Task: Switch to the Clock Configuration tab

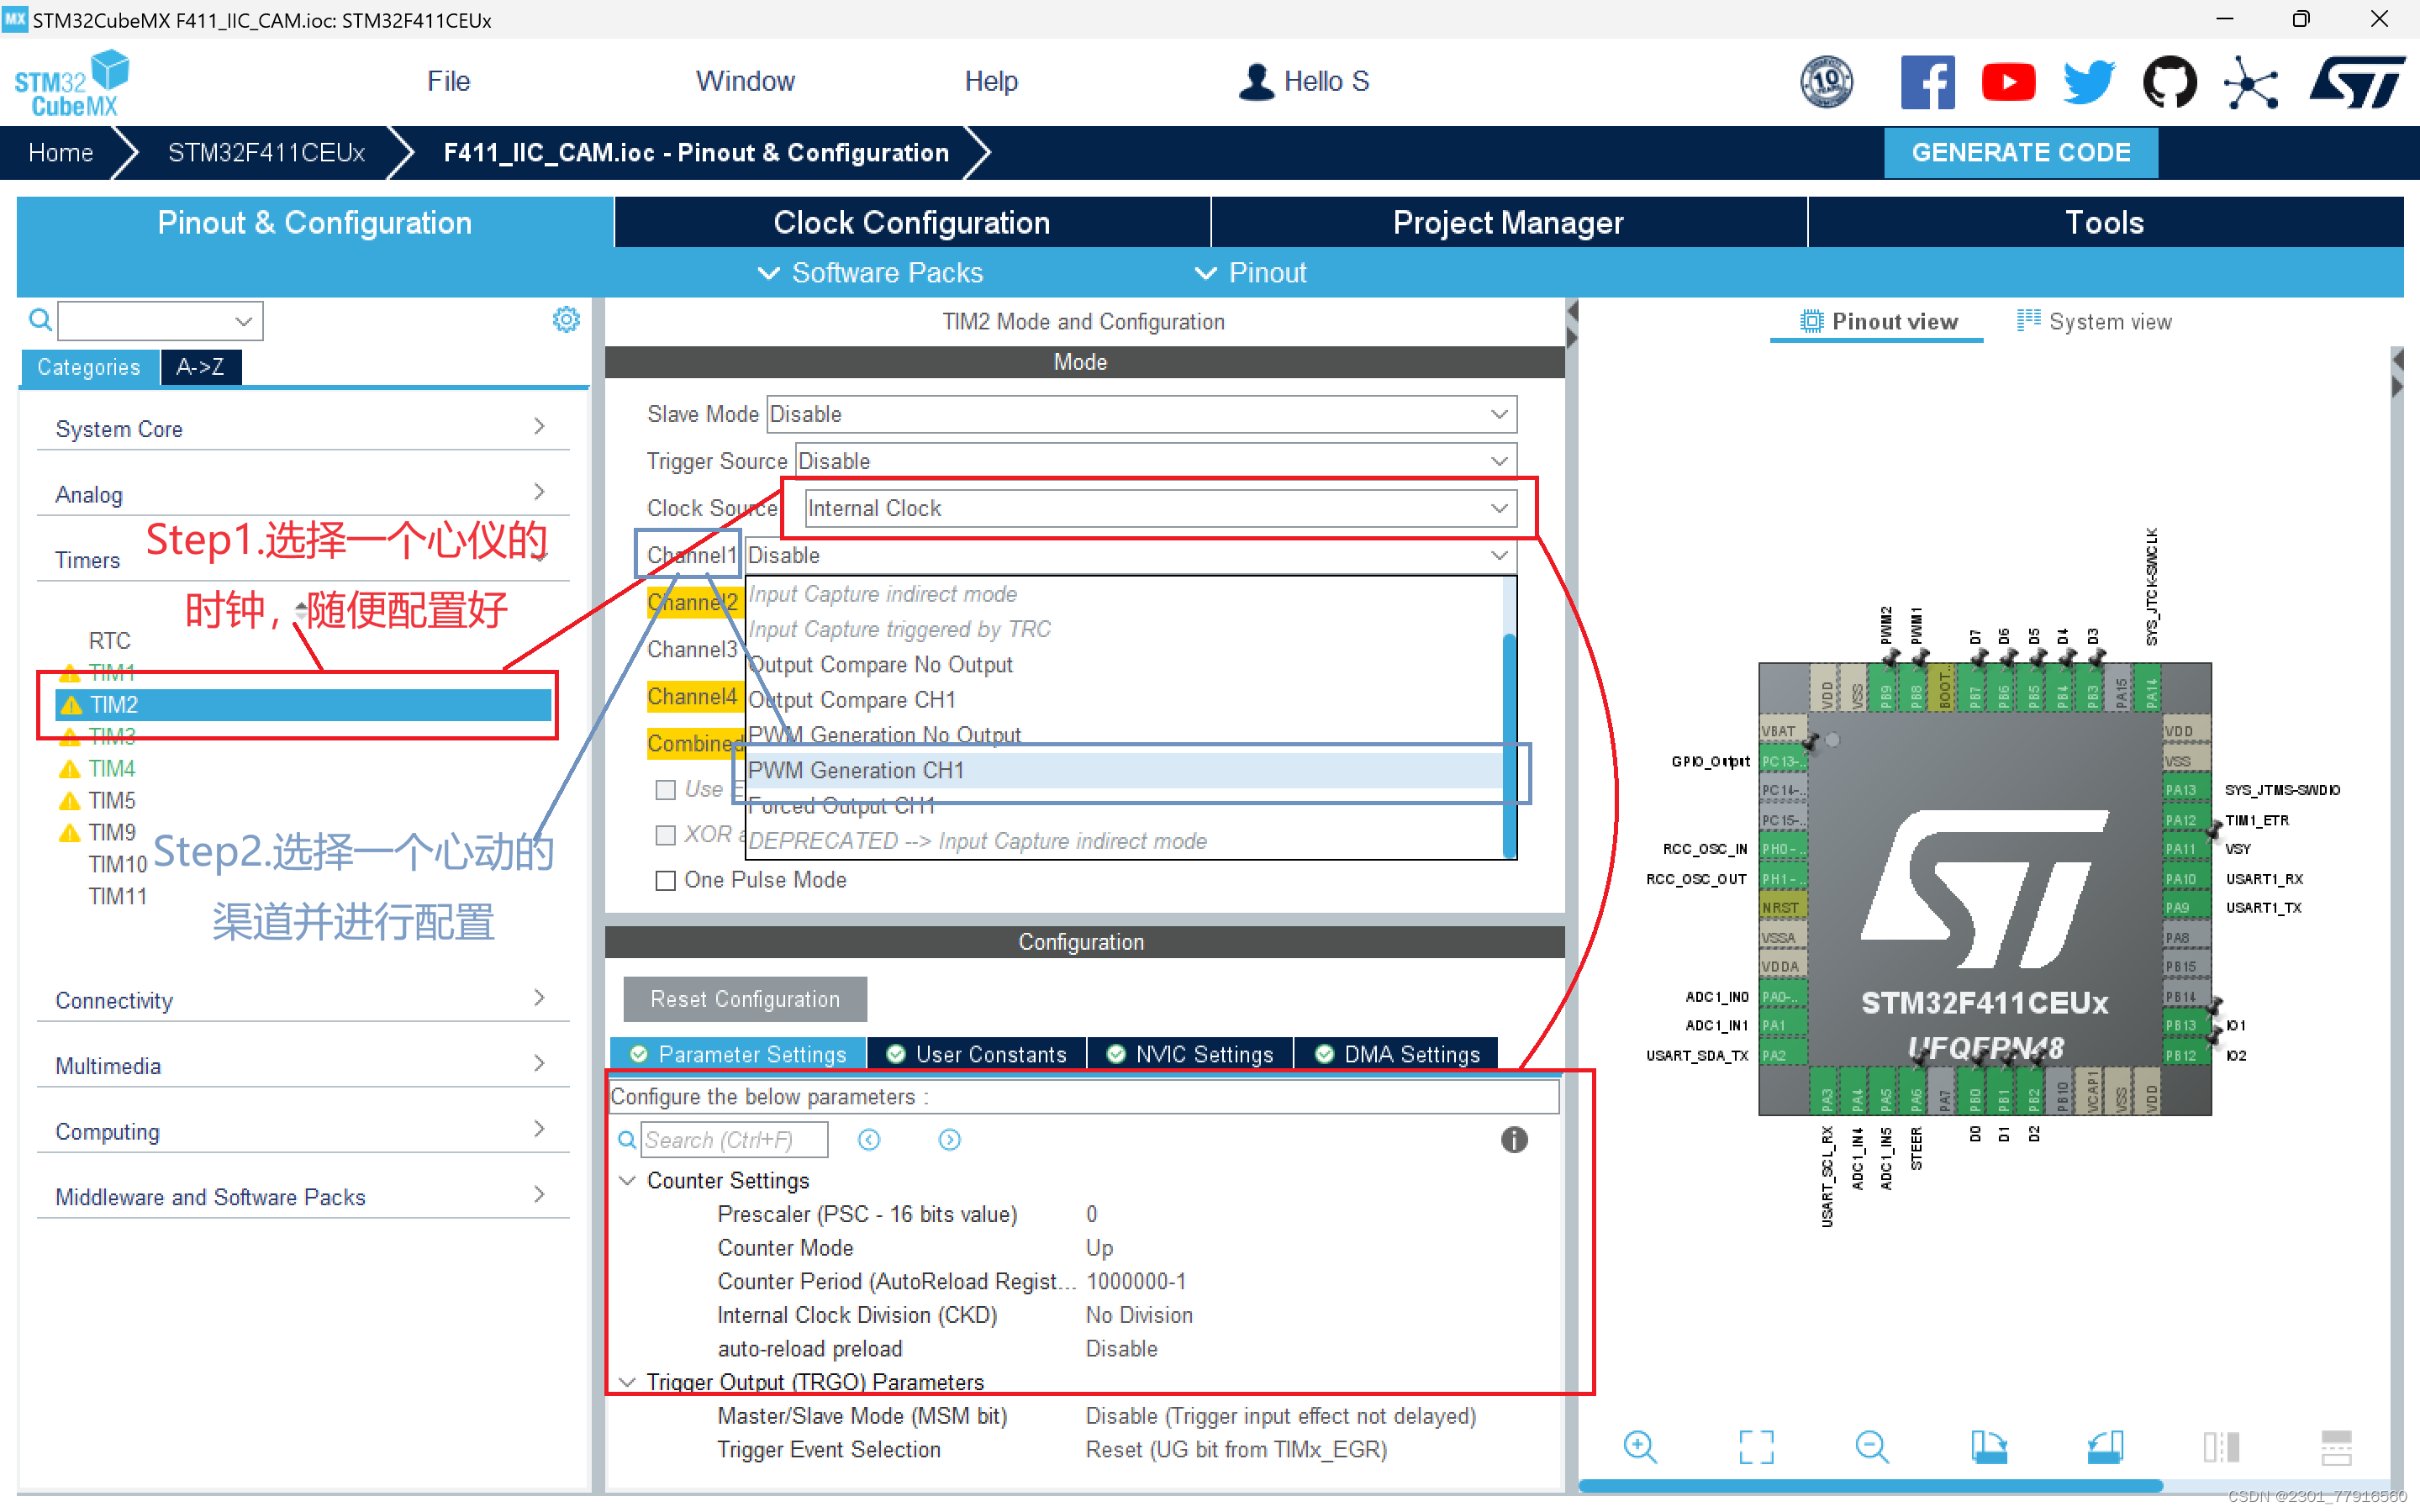Action: click(911, 222)
